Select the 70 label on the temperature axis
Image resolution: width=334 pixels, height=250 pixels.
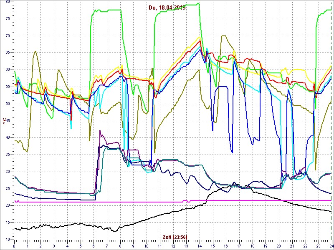pyautogui.click(x=8, y=36)
